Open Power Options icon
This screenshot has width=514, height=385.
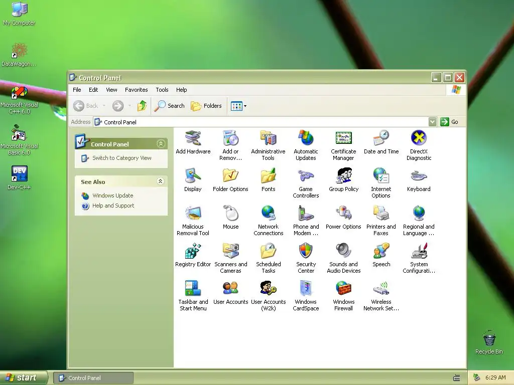(x=343, y=214)
